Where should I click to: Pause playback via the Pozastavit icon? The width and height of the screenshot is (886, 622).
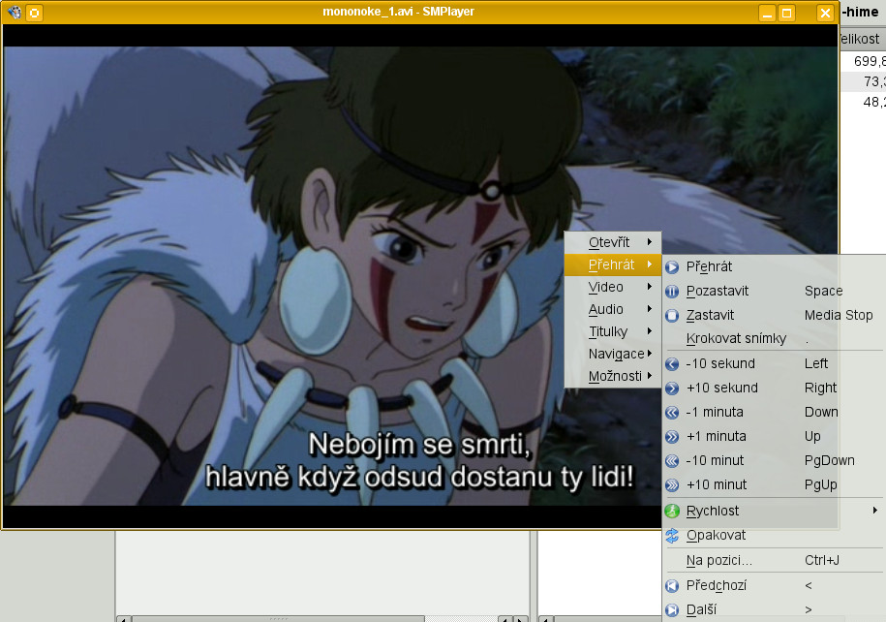672,292
